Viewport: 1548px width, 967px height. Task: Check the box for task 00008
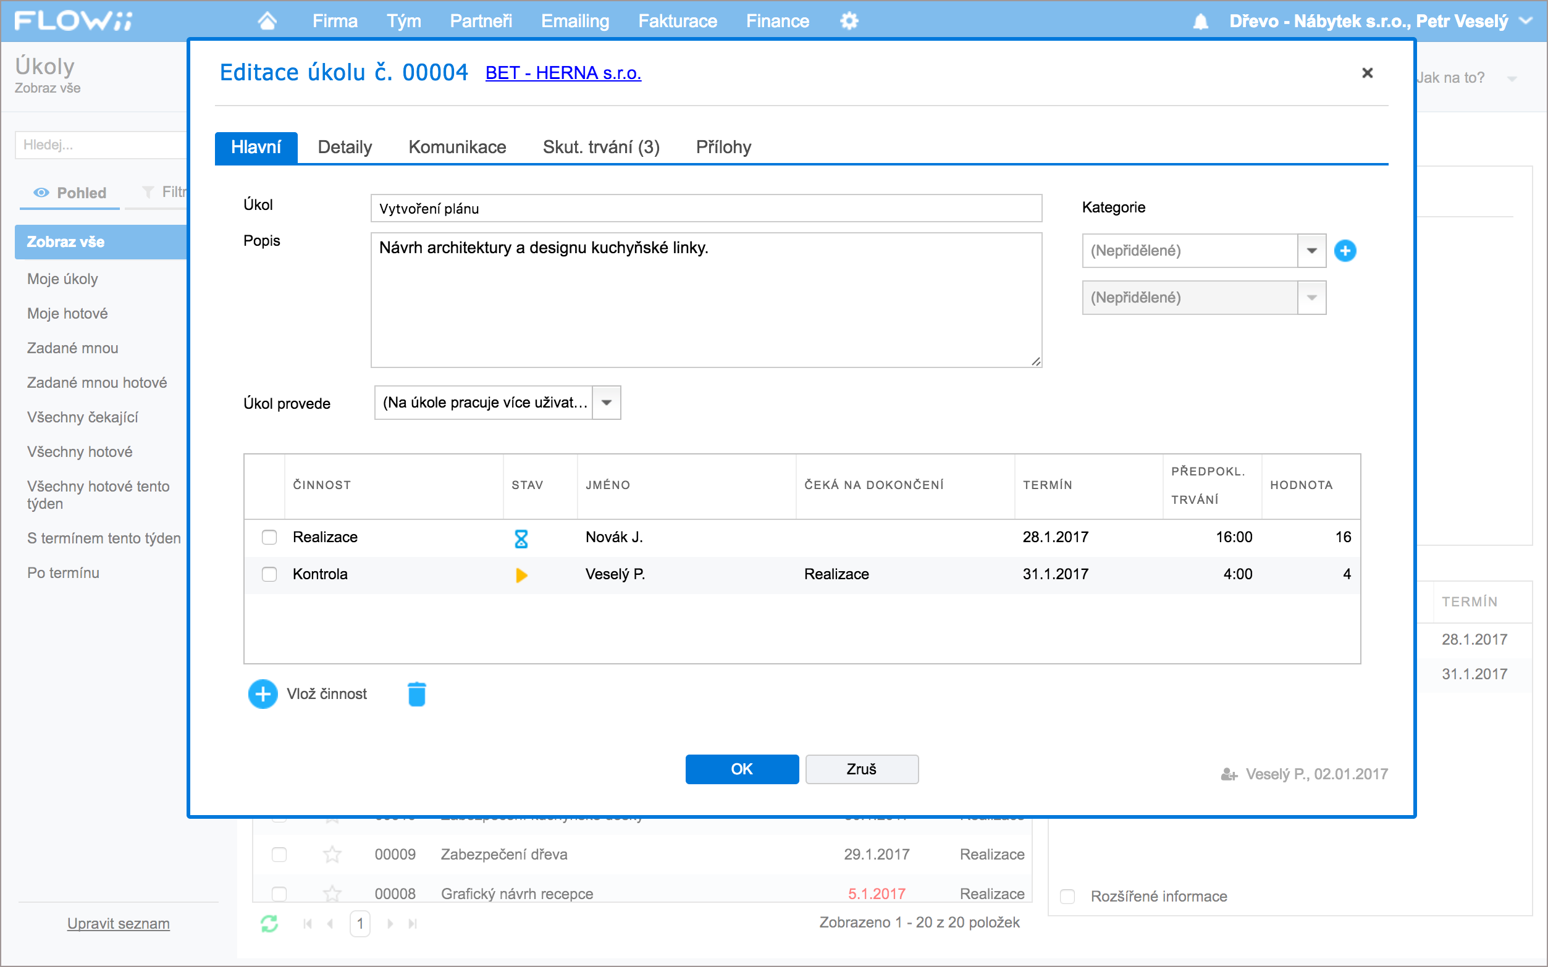point(279,894)
